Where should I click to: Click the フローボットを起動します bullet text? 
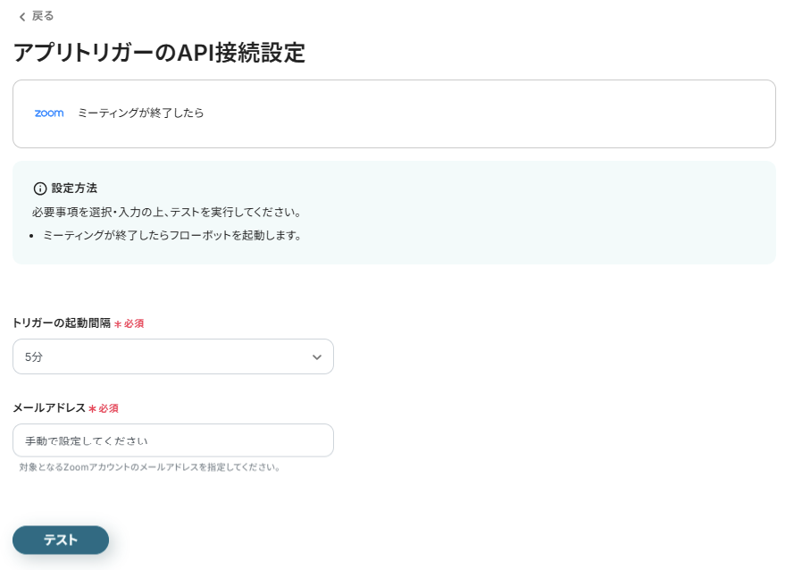click(172, 236)
